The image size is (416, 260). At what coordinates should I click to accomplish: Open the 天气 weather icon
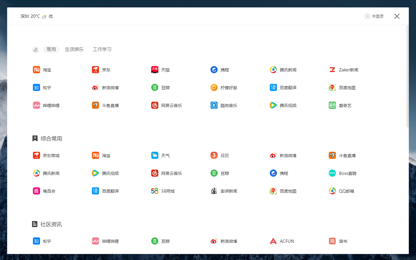click(x=155, y=156)
